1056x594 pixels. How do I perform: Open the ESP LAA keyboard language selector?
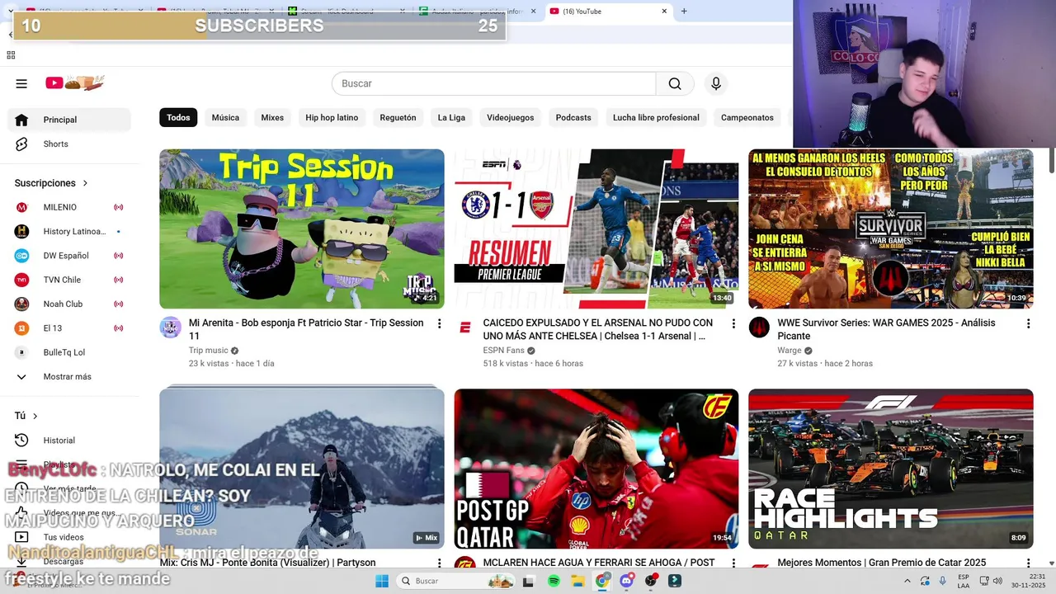tap(964, 581)
